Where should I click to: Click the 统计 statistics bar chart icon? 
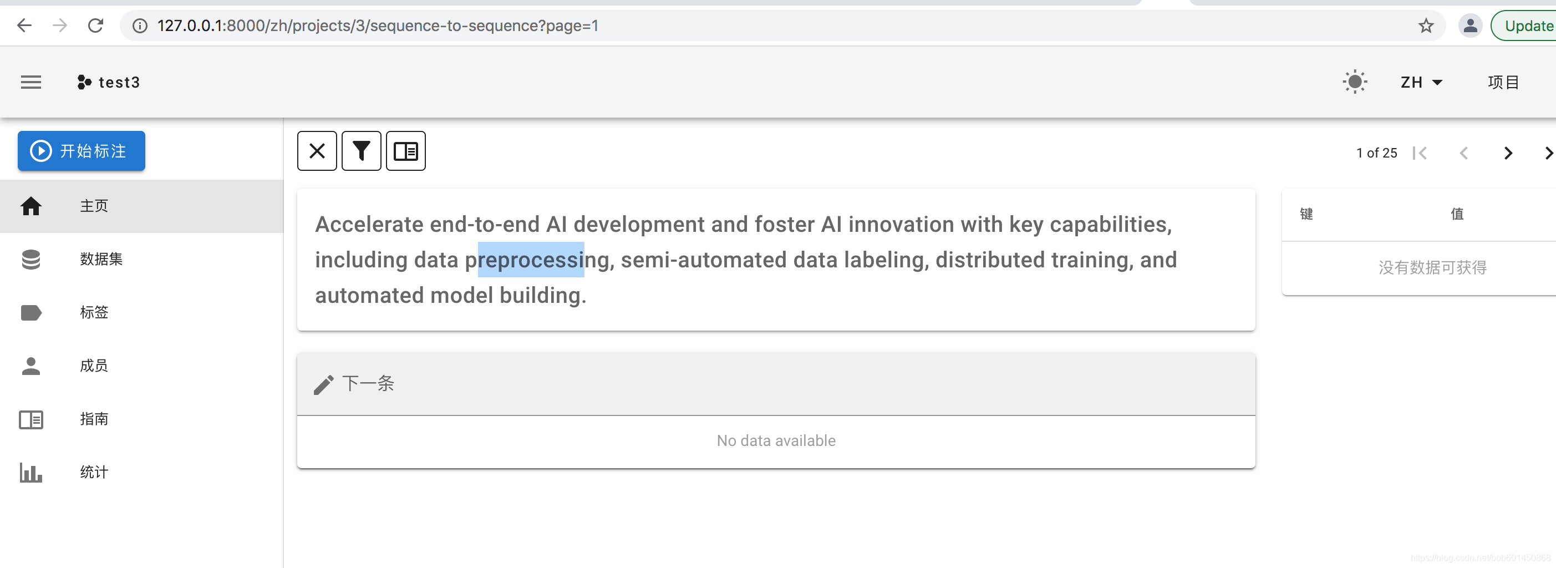[31, 472]
